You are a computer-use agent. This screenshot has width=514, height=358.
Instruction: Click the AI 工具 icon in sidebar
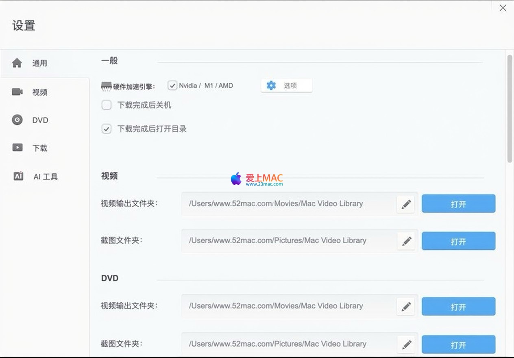(18, 176)
